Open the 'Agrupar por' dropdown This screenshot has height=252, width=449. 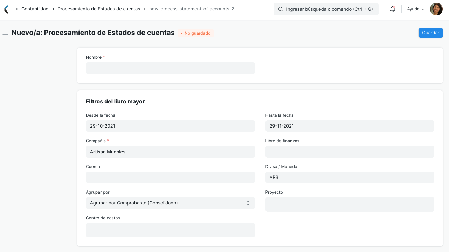pyautogui.click(x=170, y=203)
